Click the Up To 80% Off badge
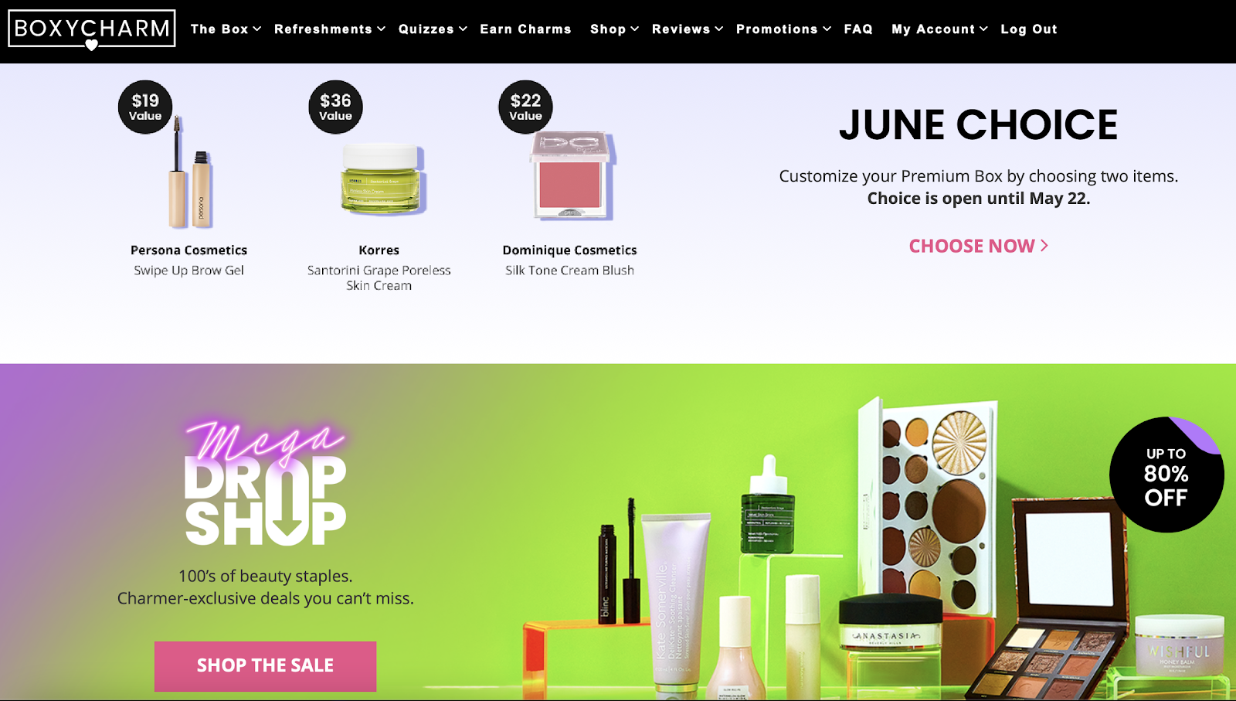Screen dimensions: 1236x701 1166,475
